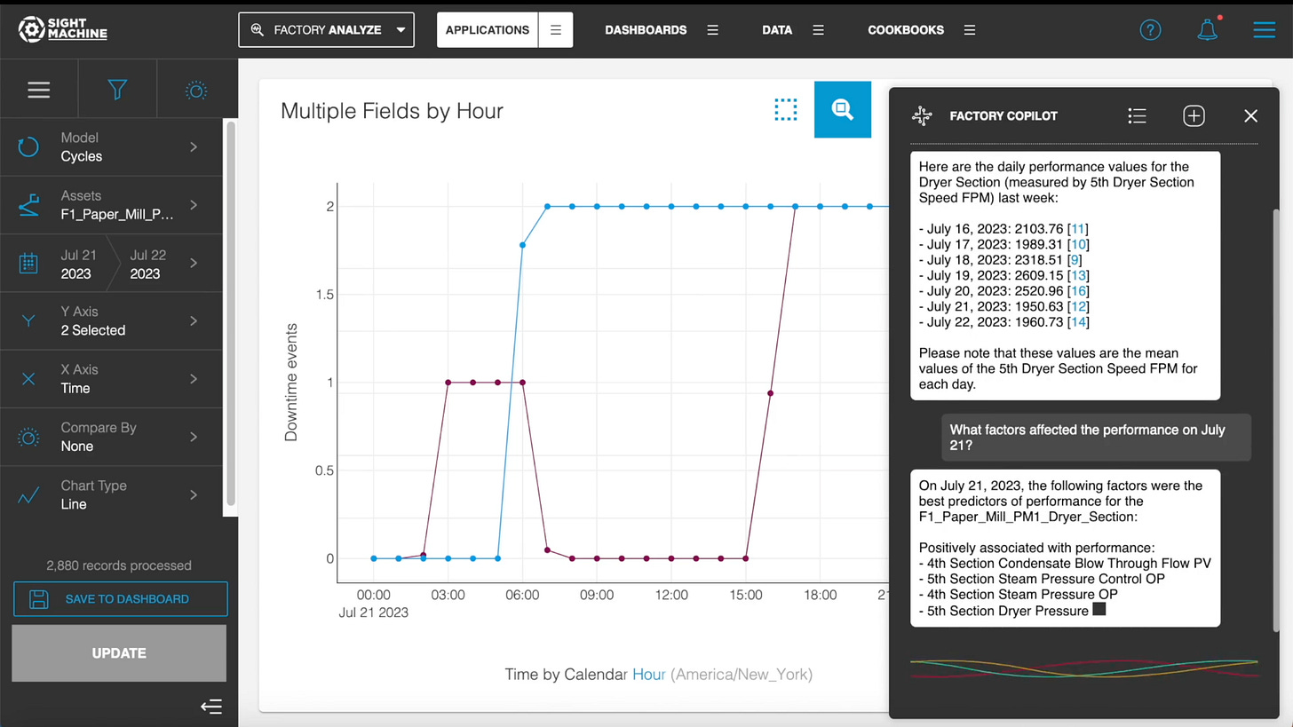Open citation link [13] for July 19
The width and height of the screenshot is (1293, 727).
pyautogui.click(x=1078, y=275)
